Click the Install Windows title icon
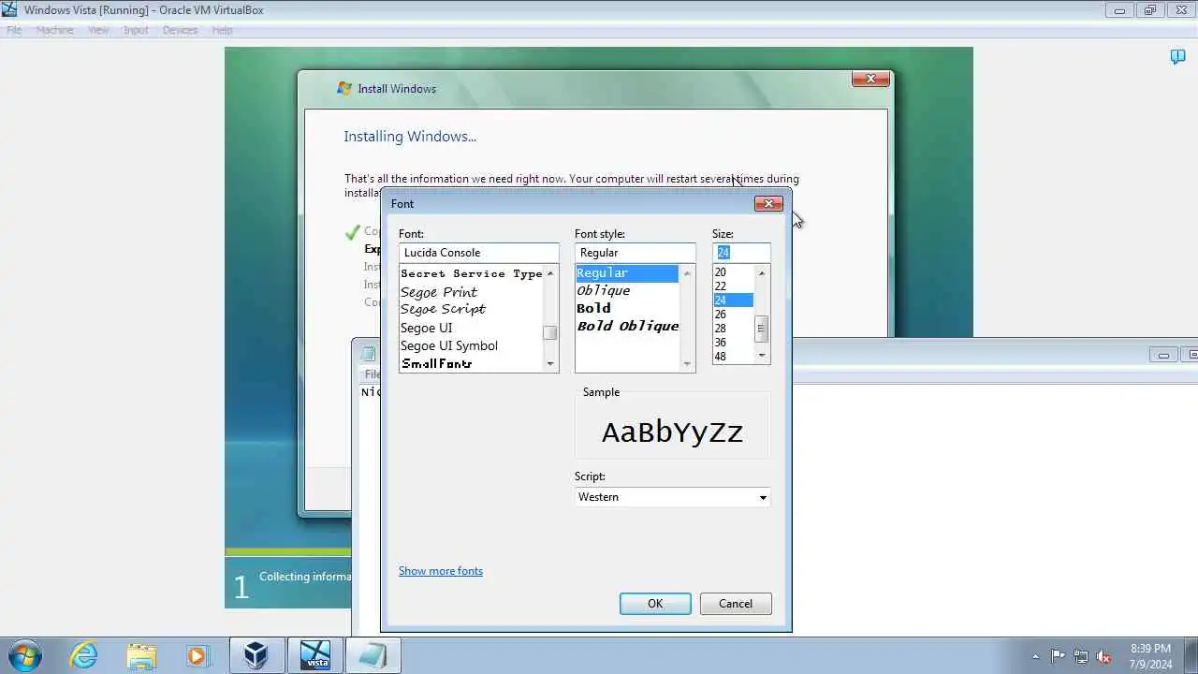 coord(344,88)
